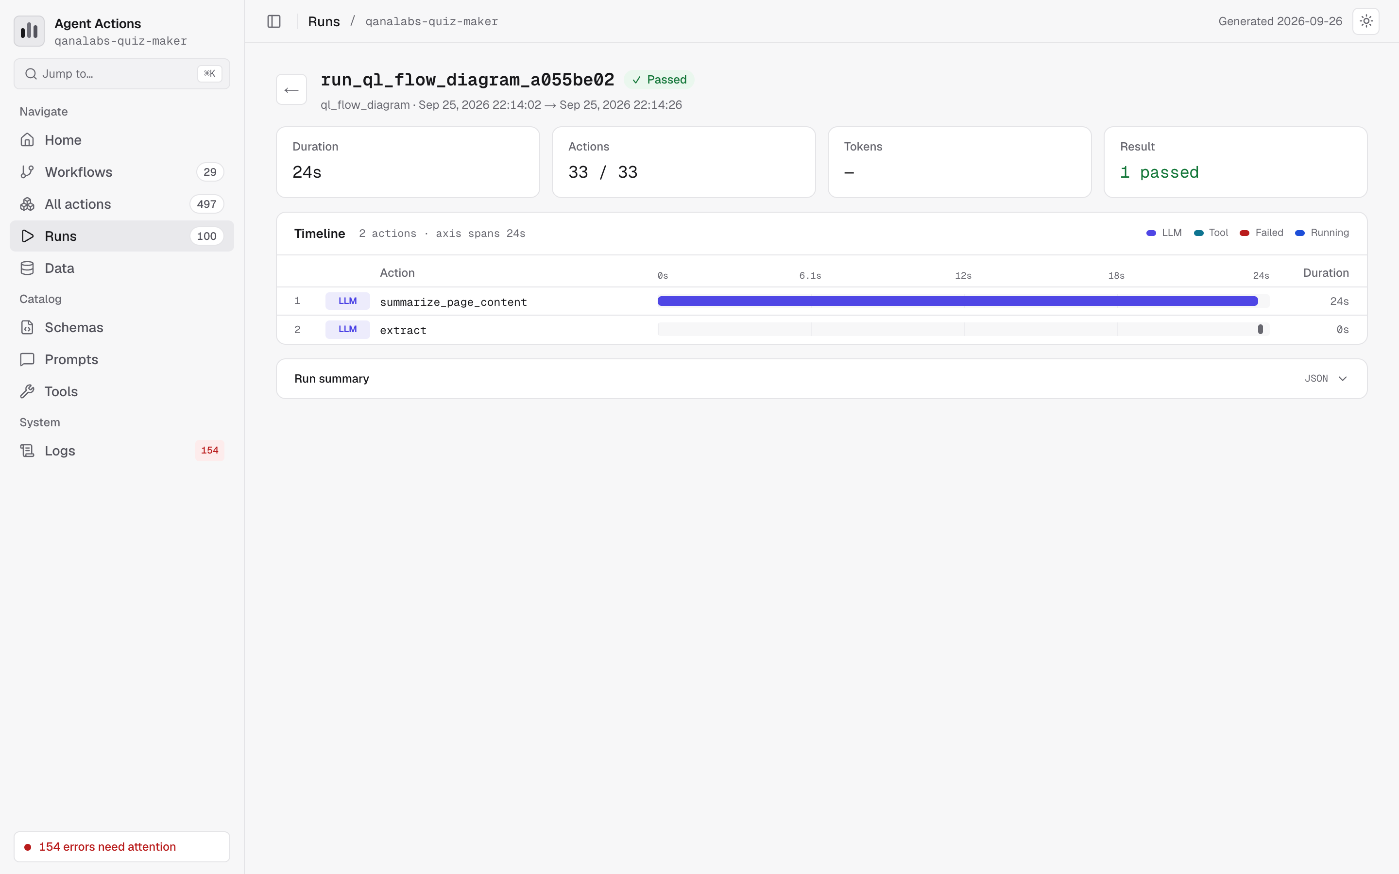Expand the Run summary panel

click(x=821, y=379)
